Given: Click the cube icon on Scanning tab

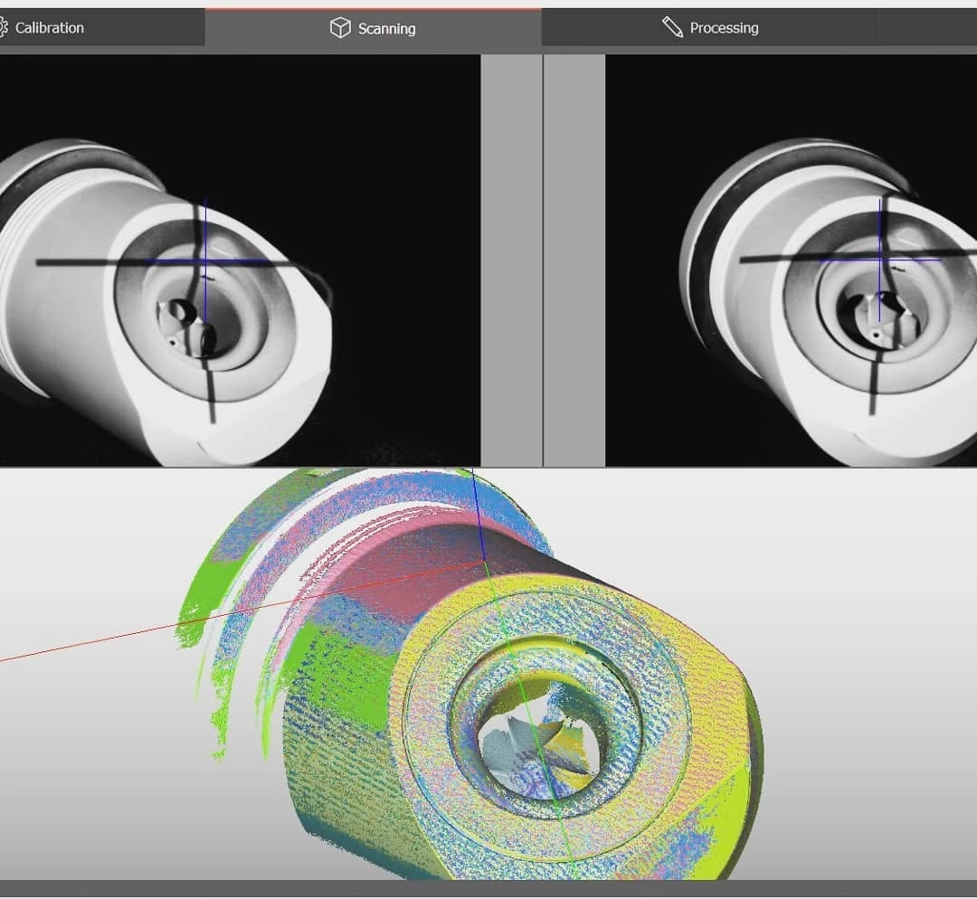Looking at the screenshot, I should pos(340,28).
